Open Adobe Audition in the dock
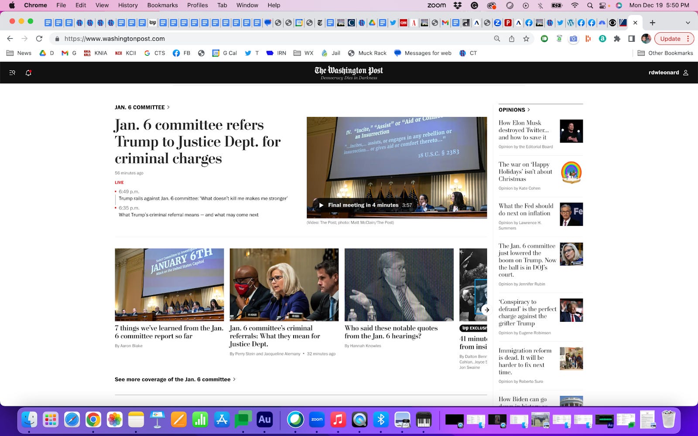The height and width of the screenshot is (436, 698). pos(264,420)
